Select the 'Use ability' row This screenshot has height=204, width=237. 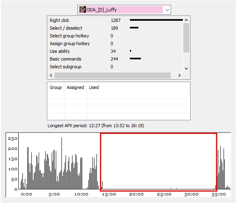pyautogui.click(x=116, y=51)
